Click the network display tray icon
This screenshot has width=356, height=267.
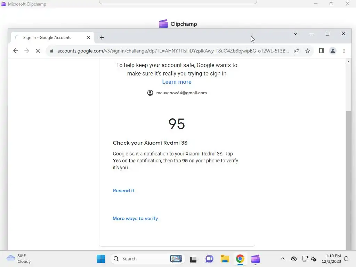coord(305,259)
